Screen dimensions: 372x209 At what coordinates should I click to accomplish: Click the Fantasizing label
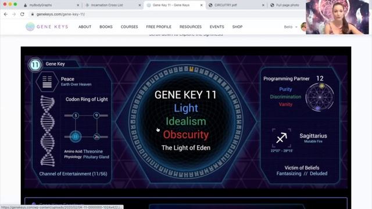coord(289,174)
